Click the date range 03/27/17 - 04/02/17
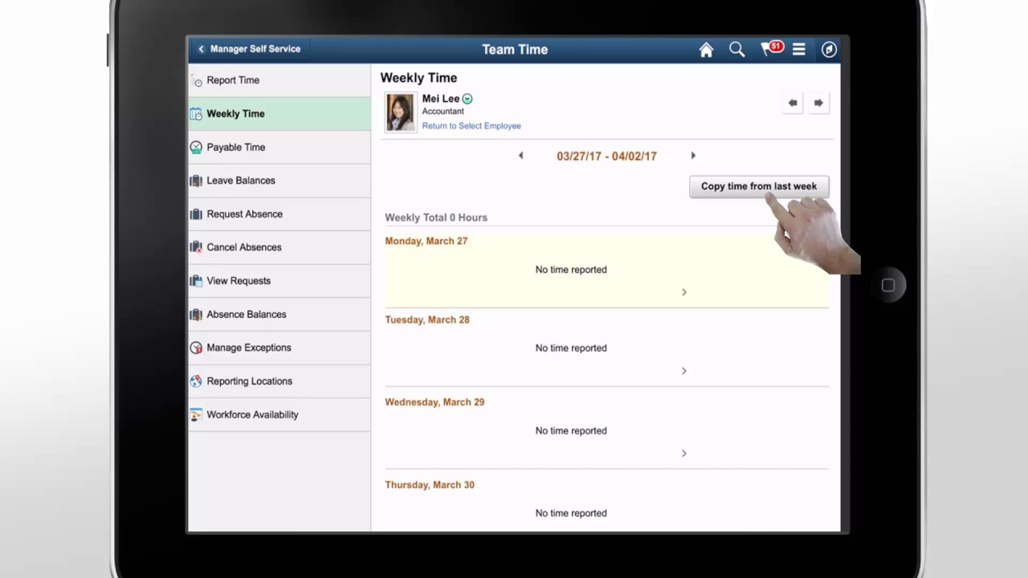 click(606, 157)
